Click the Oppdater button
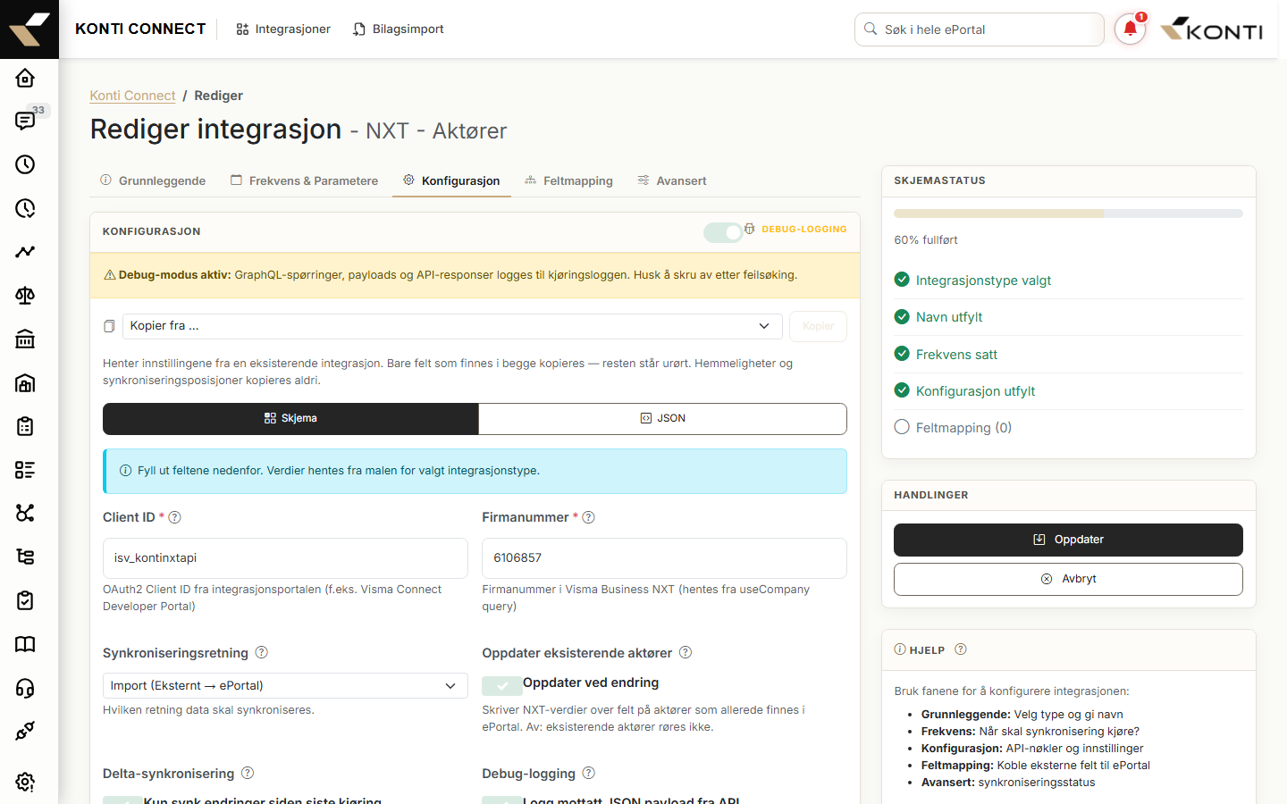The image size is (1287, 804). point(1068,540)
